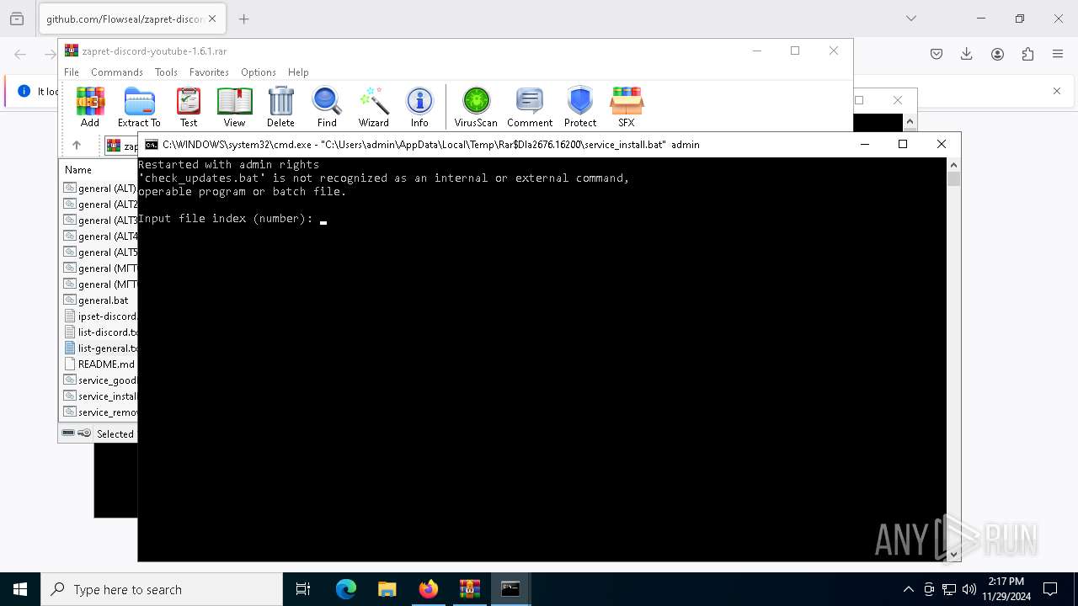Open the Find magnifier tool
Viewport: 1078px width, 606px height.
point(327,107)
